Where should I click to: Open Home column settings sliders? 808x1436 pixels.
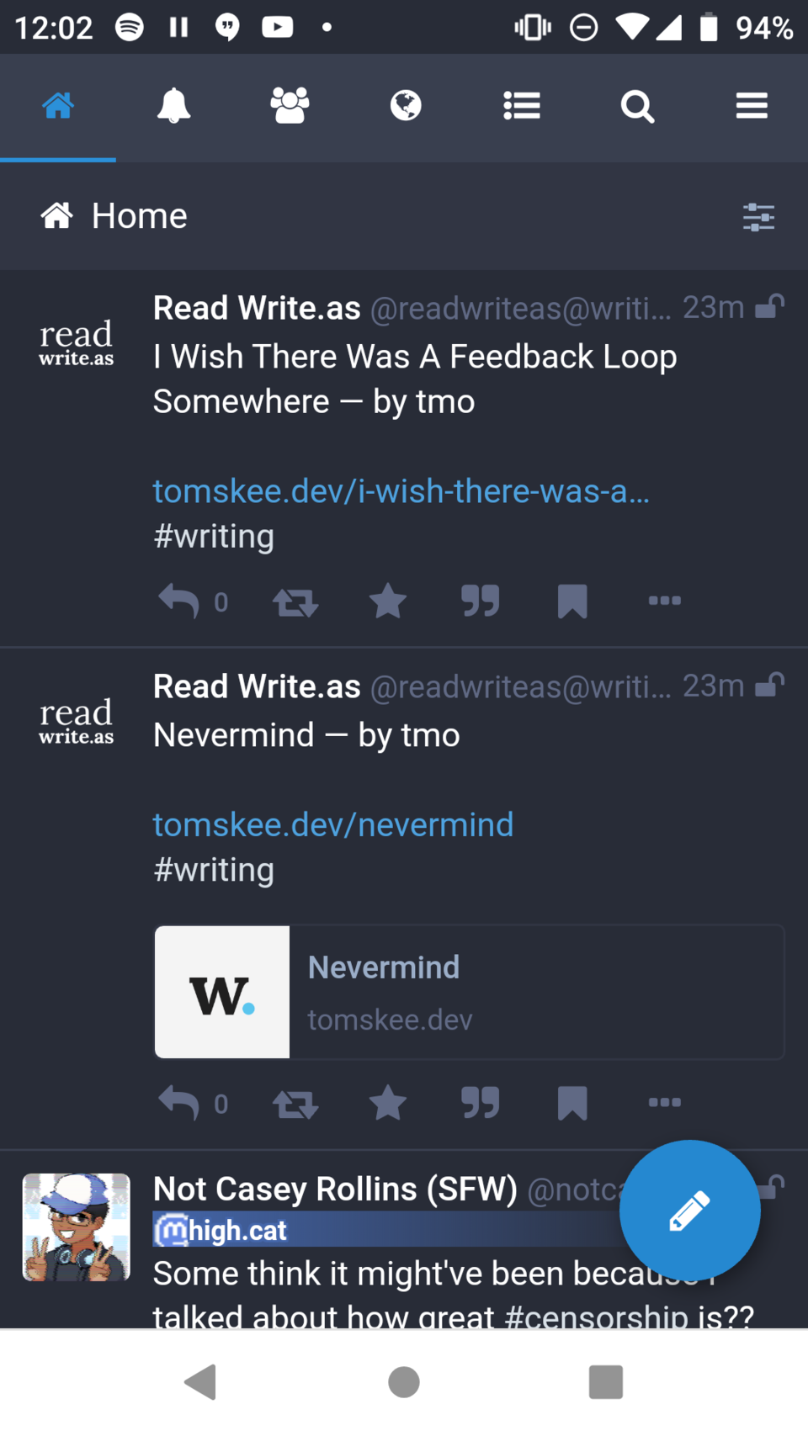(x=758, y=216)
